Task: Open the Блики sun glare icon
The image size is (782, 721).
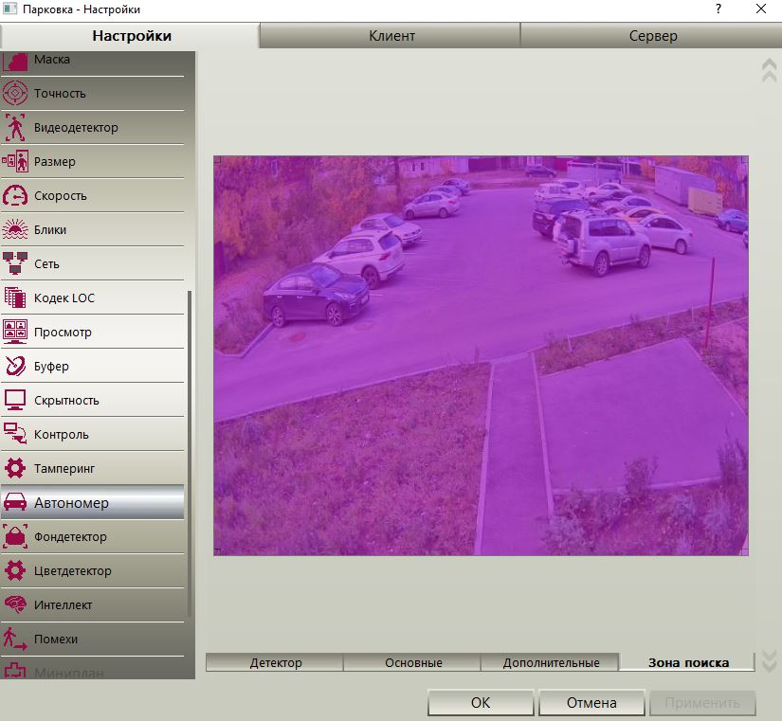Action: point(15,229)
